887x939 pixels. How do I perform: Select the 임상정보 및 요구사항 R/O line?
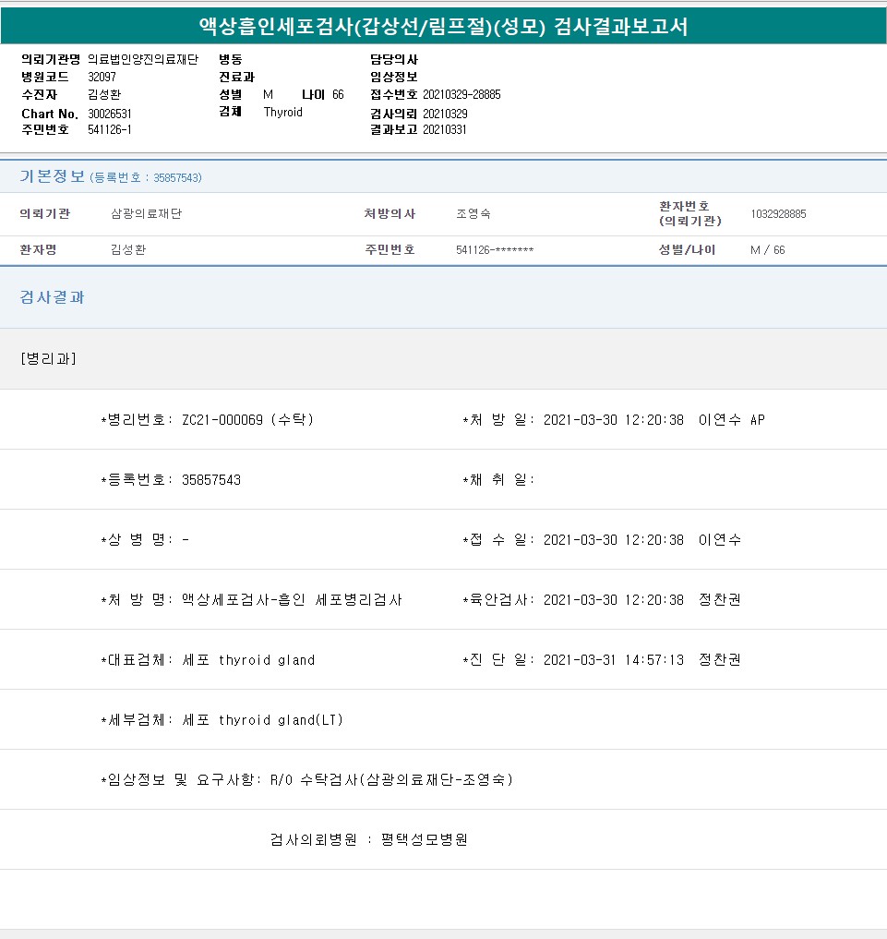coord(306,779)
